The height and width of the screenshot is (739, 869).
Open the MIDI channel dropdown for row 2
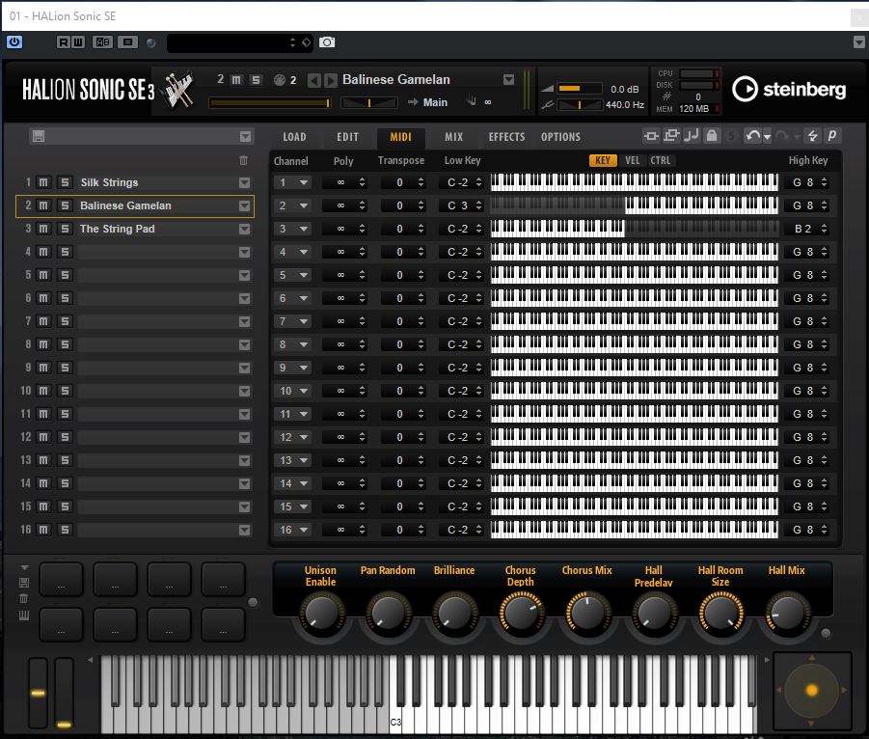(292, 205)
